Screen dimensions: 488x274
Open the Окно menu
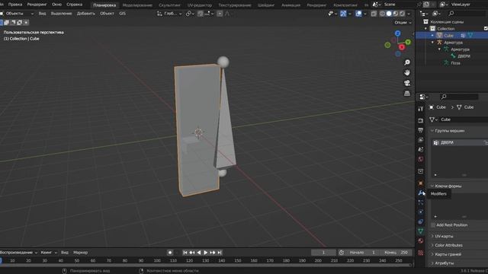tap(56, 5)
